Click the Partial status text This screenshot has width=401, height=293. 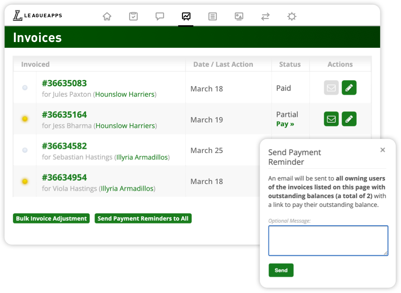[287, 115]
